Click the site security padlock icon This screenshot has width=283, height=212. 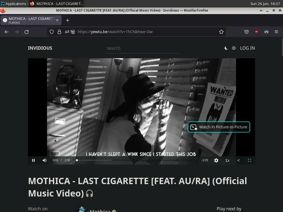pos(59,32)
